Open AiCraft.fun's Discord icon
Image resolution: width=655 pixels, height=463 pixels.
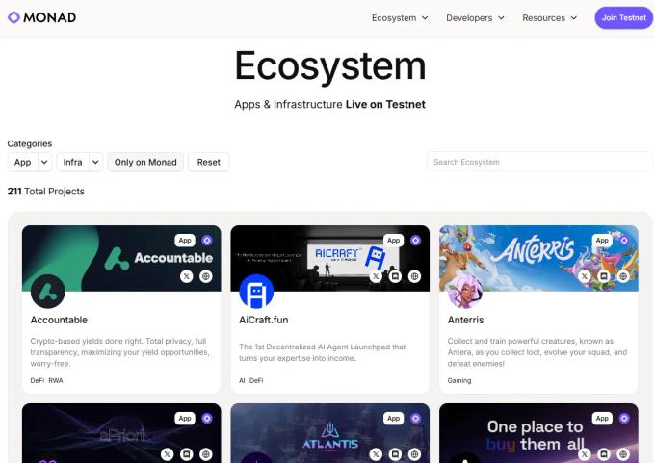(x=395, y=276)
